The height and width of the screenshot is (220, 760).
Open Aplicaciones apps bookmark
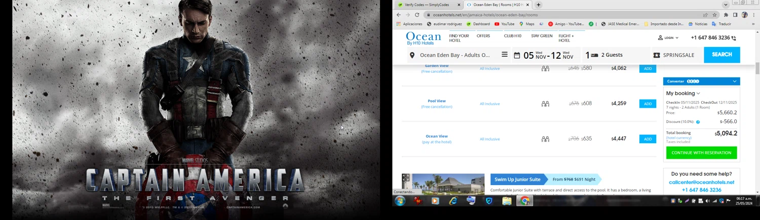tap(409, 24)
